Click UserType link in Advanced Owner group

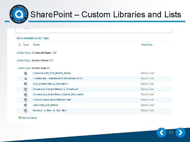[25, 53]
